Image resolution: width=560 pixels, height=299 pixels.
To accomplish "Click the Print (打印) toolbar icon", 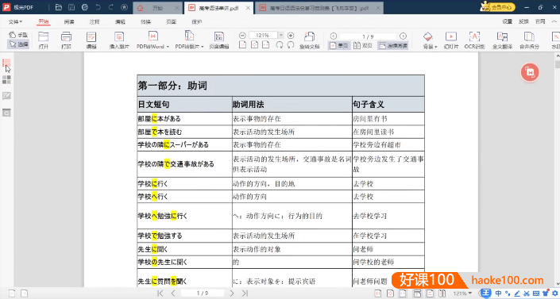I will pyautogui.click(x=66, y=40).
